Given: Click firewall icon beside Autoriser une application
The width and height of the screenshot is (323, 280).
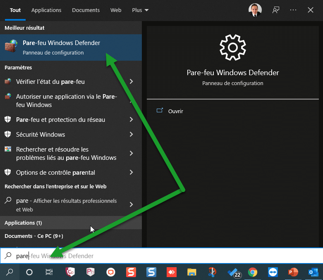Looking at the screenshot, I should (x=8, y=96).
